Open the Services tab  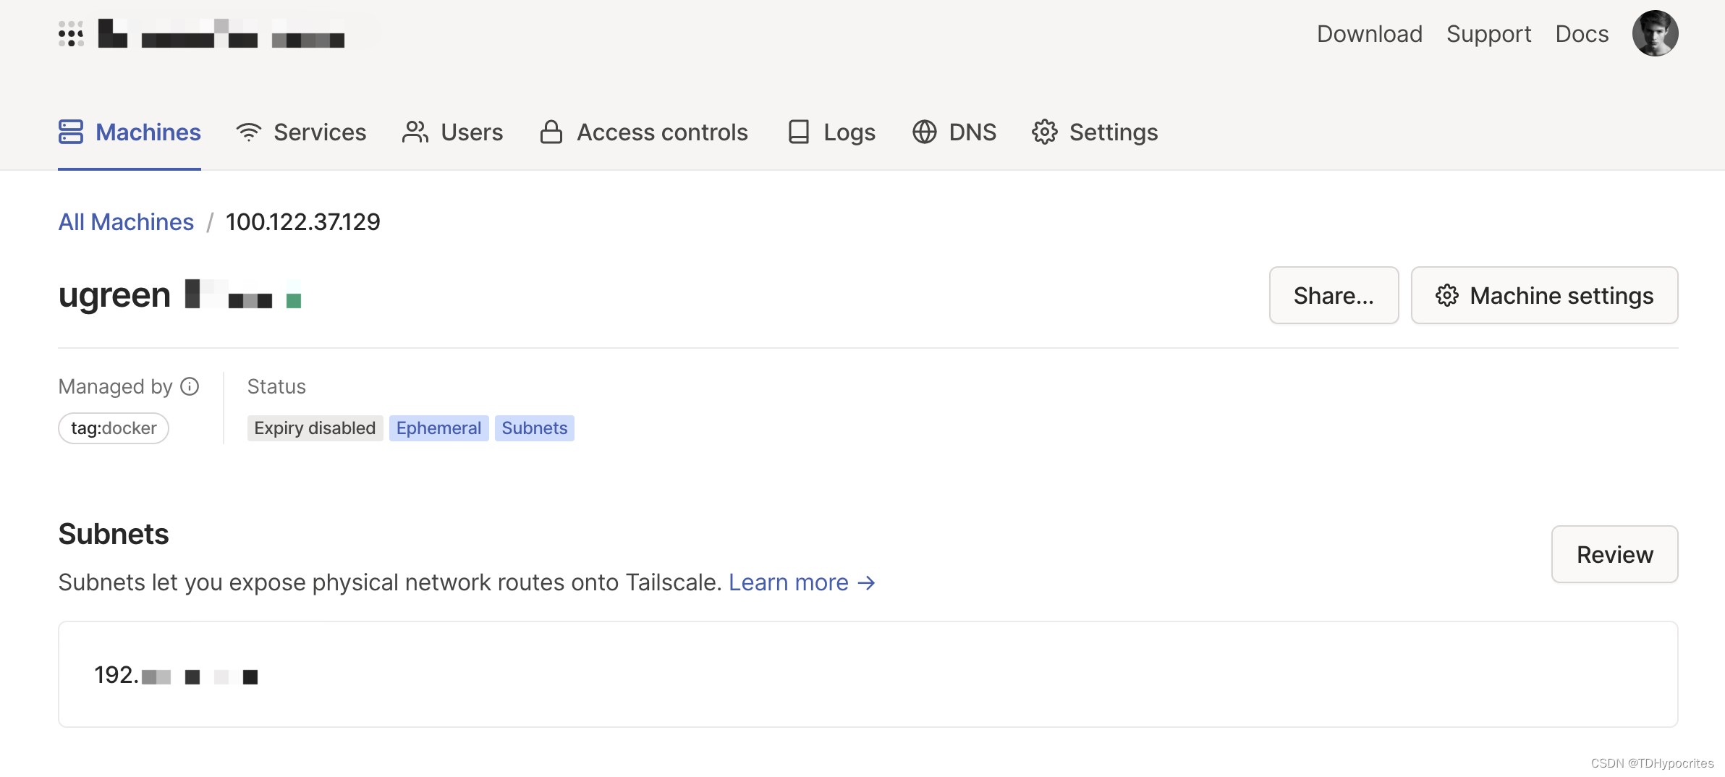(301, 132)
